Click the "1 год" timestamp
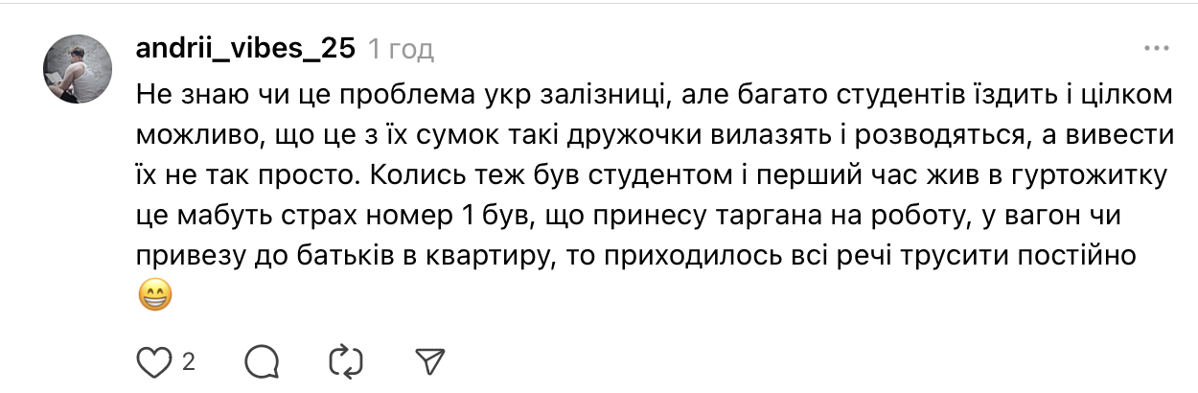 402,49
